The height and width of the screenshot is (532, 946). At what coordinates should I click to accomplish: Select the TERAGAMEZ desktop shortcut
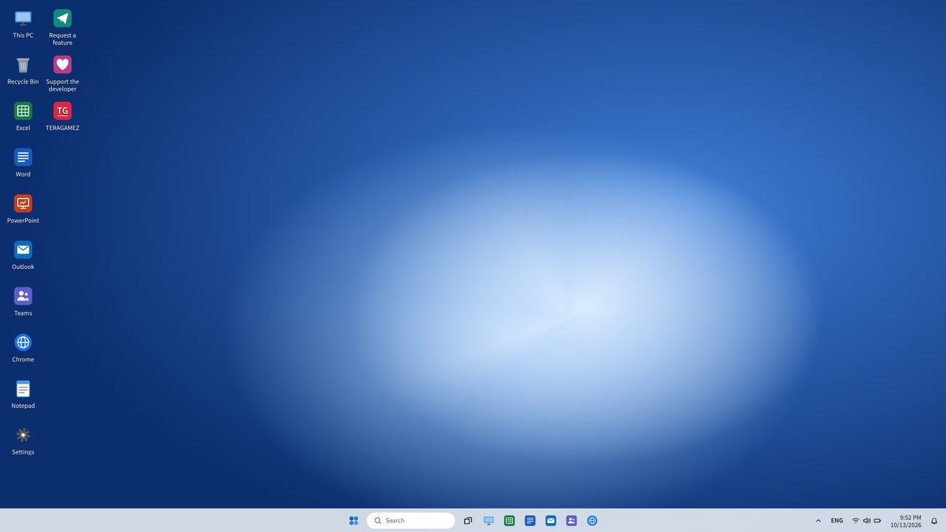pos(62,117)
